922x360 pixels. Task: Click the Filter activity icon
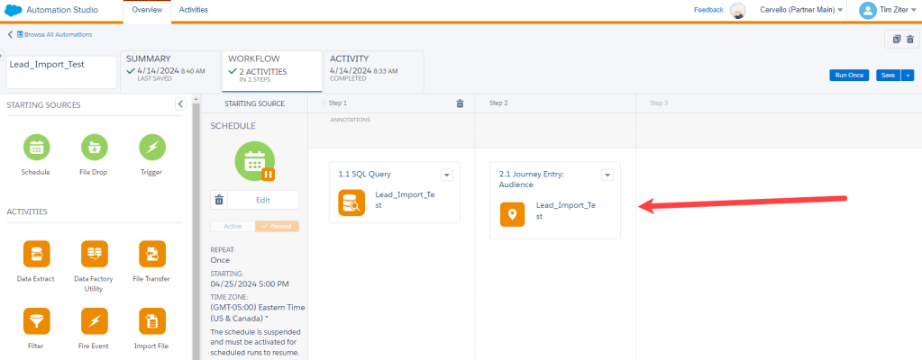coord(36,321)
